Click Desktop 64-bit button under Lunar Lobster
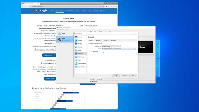This screenshot has height=112, width=199. (x=50, y=79)
